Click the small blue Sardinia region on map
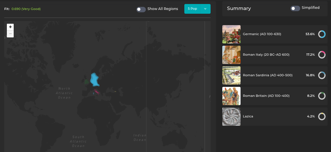 pos(94,93)
